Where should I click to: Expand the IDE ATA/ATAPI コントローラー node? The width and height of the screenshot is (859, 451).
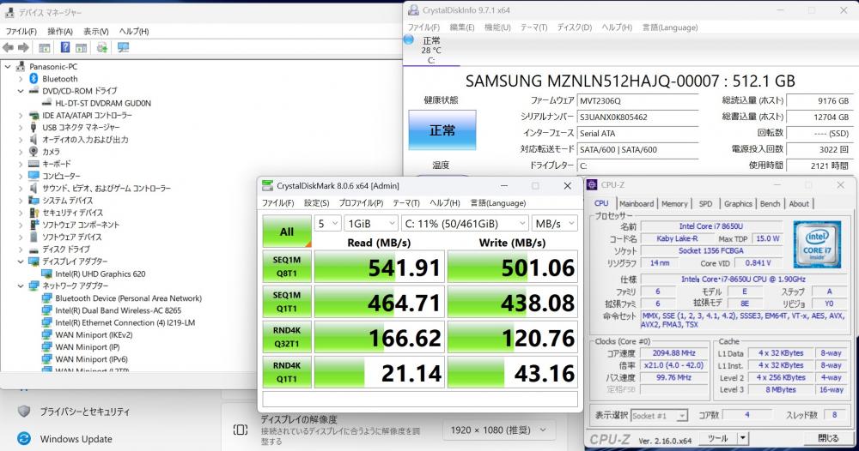[x=21, y=116]
